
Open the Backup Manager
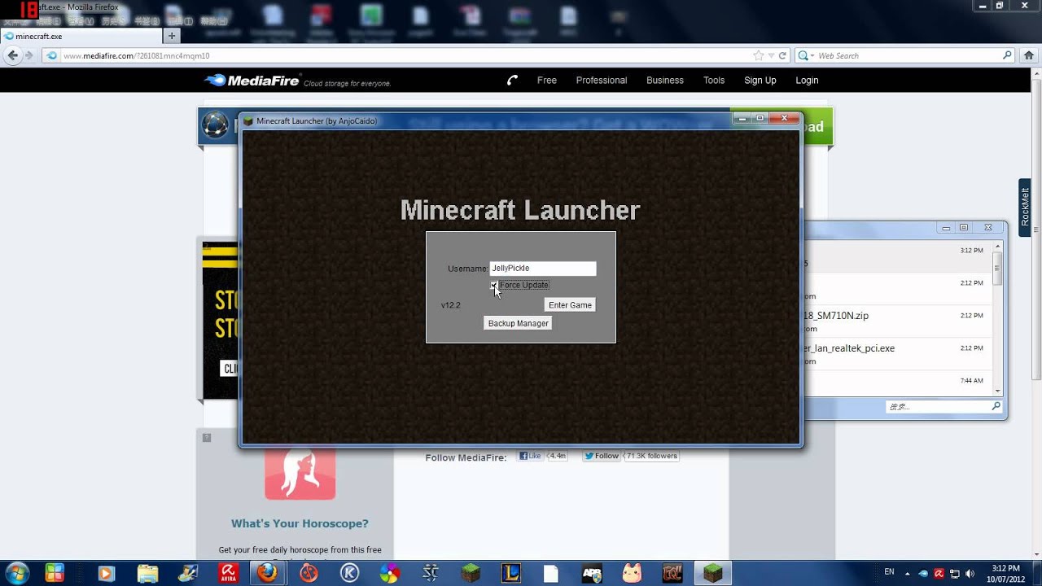click(x=518, y=323)
